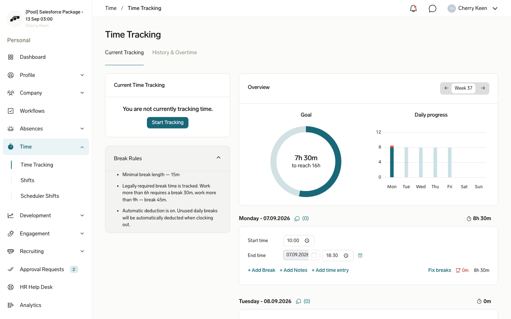Viewport: 511px width, 319px height.
Task: Open Monday's comments bubble icon
Action: (x=297, y=219)
